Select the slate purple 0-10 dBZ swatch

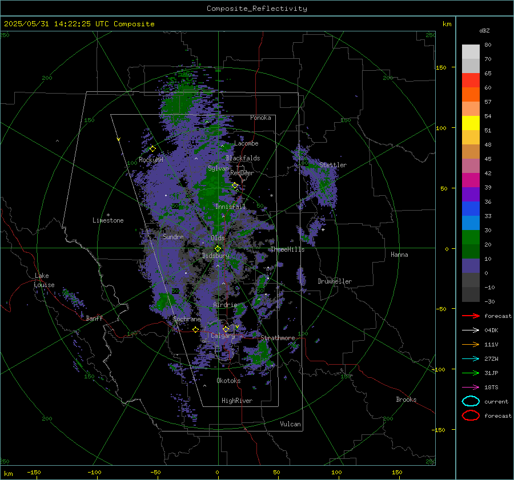click(471, 266)
